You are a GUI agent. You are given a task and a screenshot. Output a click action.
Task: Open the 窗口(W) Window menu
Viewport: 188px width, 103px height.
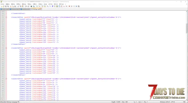[x=61, y=4]
